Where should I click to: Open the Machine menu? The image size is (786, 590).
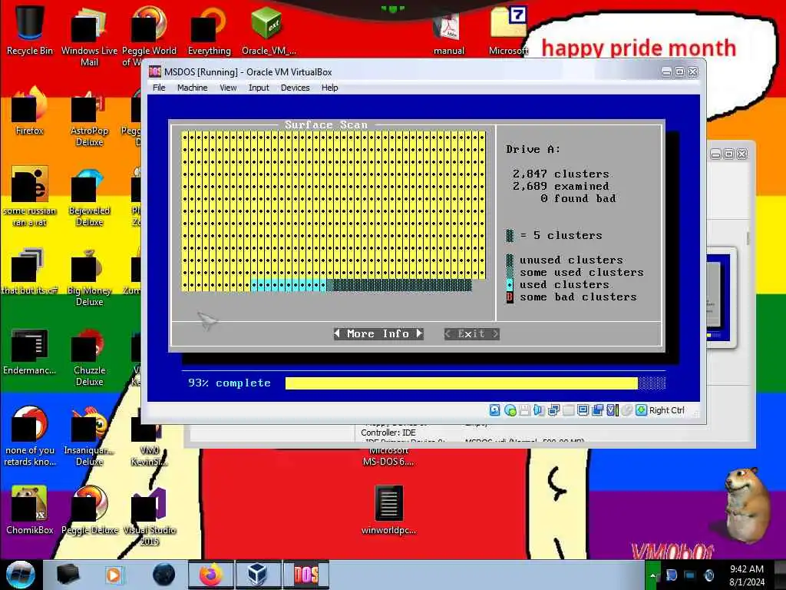click(x=192, y=88)
